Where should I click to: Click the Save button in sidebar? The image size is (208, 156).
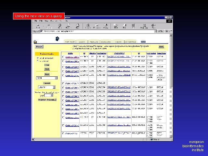click(x=47, y=69)
